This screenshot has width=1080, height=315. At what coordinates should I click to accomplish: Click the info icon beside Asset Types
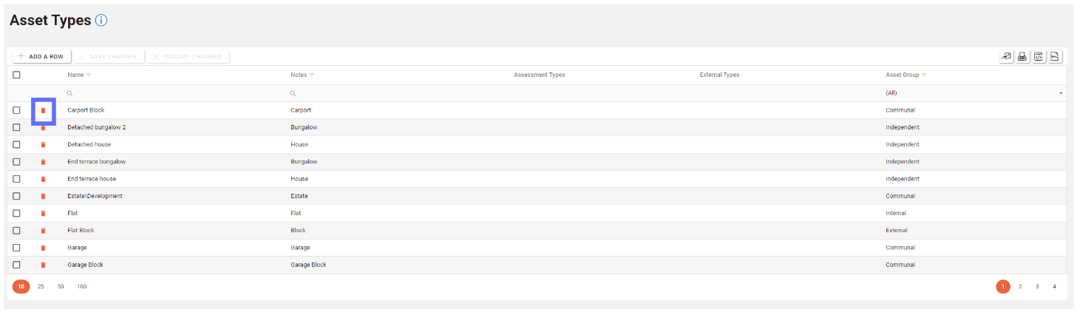pos(101,21)
